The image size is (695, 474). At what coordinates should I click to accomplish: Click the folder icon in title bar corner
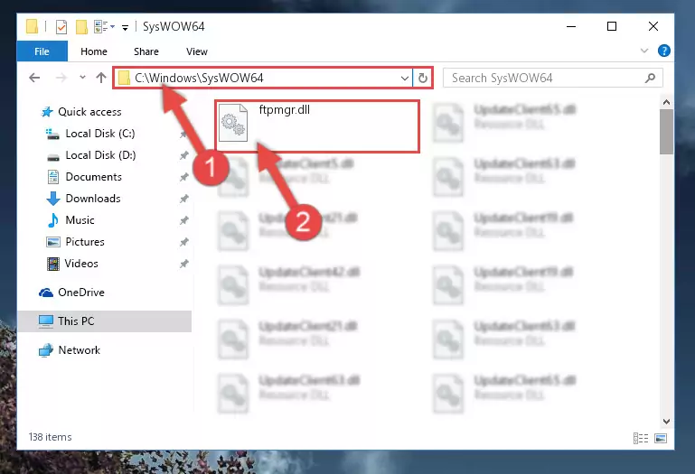pyautogui.click(x=32, y=26)
